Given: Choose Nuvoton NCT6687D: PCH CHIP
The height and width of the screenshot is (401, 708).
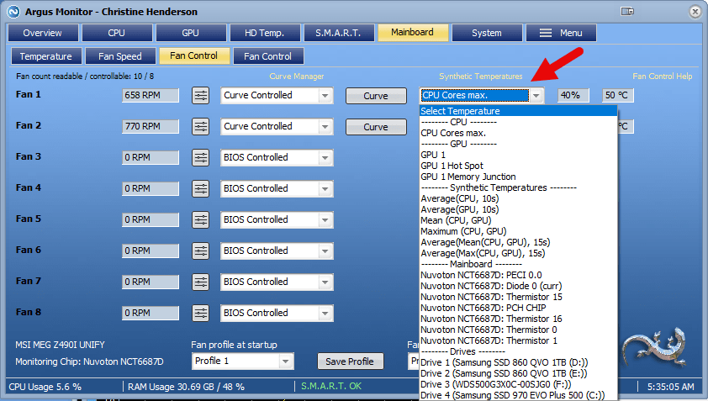Looking at the screenshot, I should 518,308.
